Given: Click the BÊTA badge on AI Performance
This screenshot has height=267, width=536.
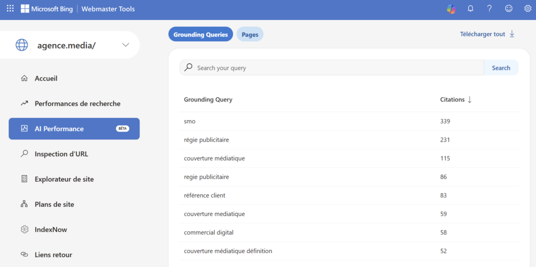Looking at the screenshot, I should [122, 129].
